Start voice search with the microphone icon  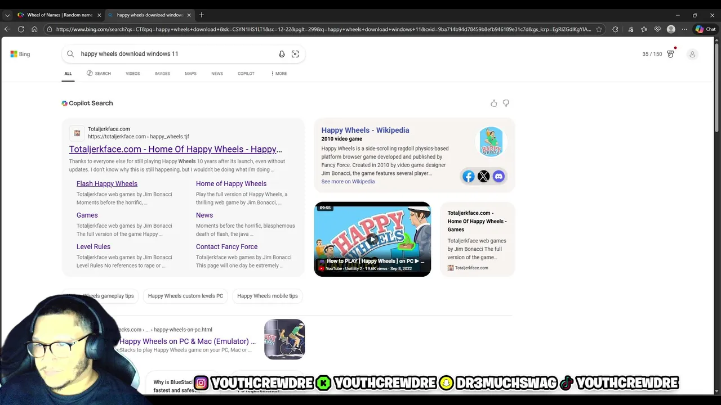pyautogui.click(x=282, y=54)
